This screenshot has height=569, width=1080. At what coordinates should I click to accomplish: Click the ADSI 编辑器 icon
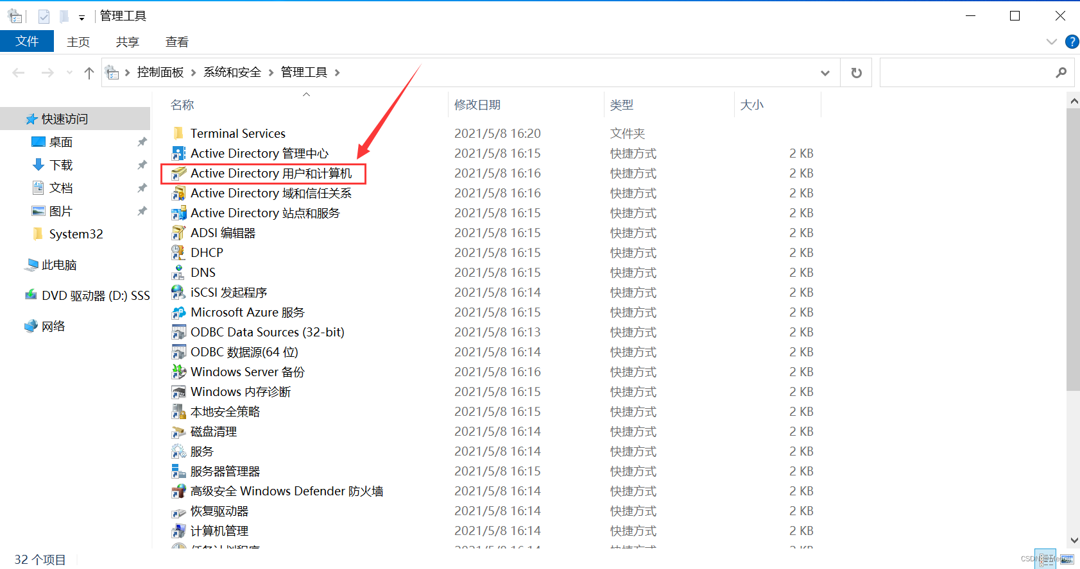[x=178, y=233]
